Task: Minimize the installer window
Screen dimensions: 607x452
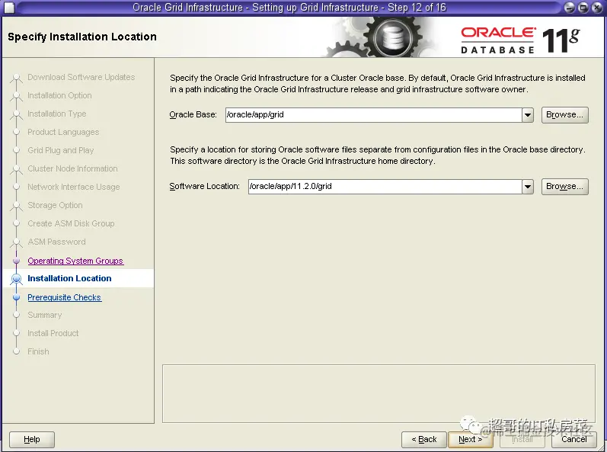Action: 570,8
